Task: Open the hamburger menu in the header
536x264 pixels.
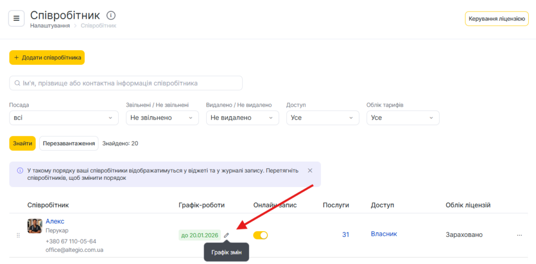Action: click(x=16, y=18)
